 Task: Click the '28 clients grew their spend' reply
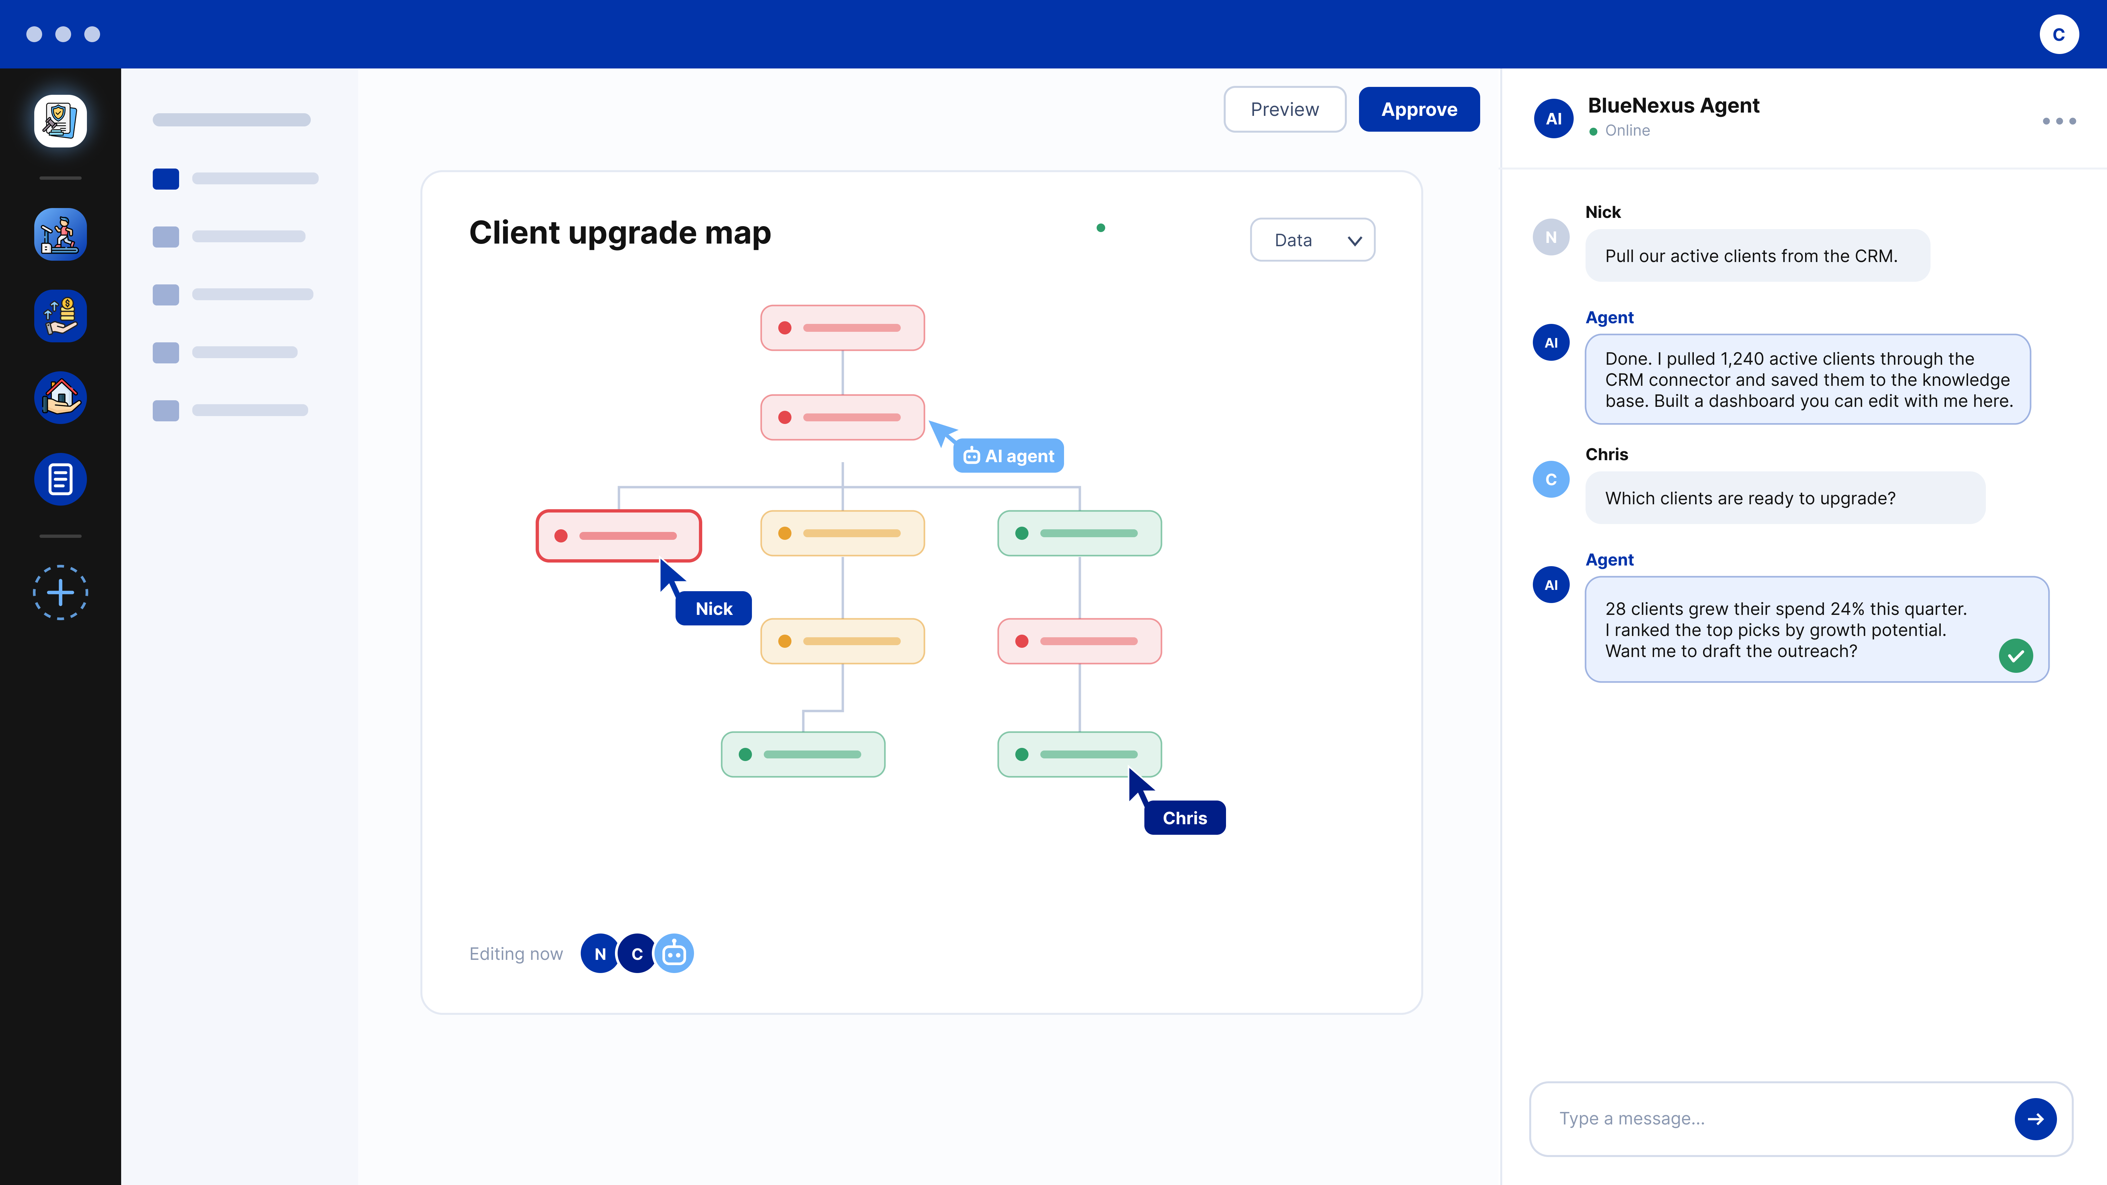[x=1817, y=630]
